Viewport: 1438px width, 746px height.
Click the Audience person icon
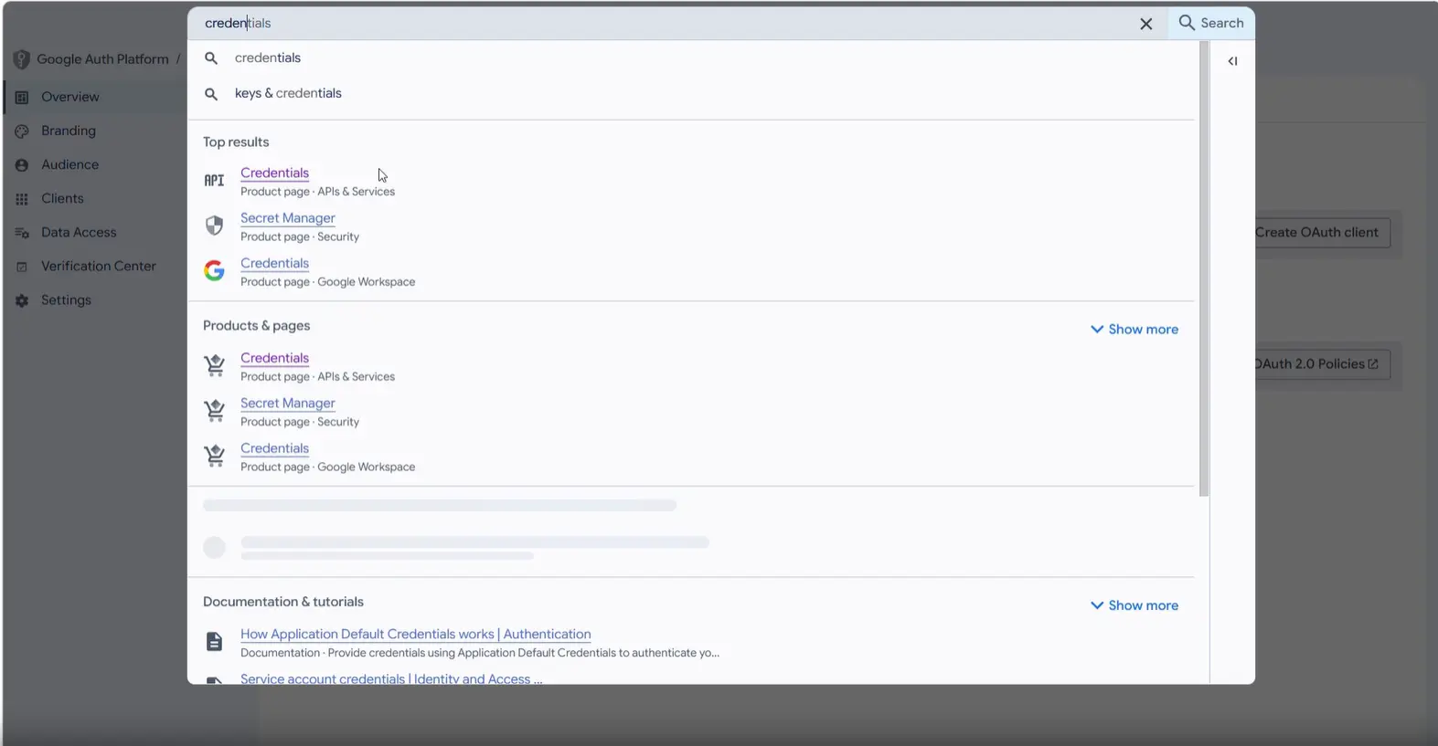(22, 165)
